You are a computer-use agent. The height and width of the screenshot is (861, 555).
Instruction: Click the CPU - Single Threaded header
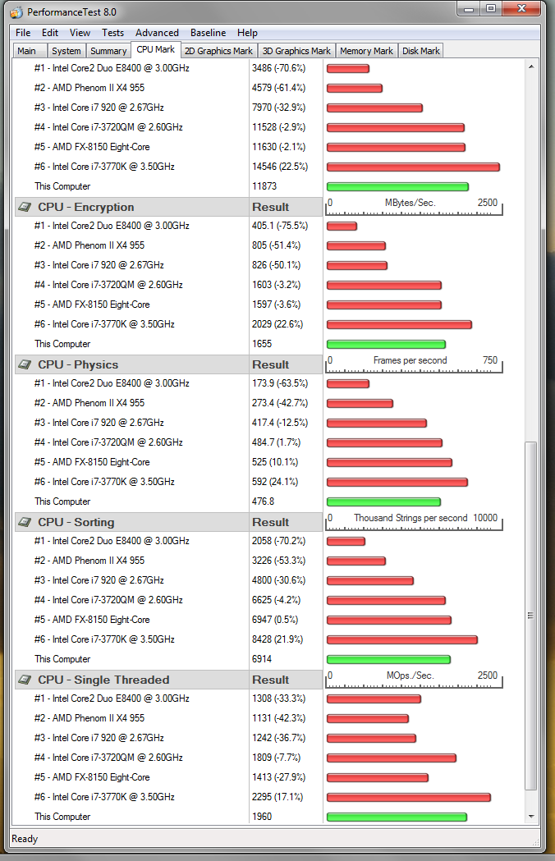coord(132,680)
